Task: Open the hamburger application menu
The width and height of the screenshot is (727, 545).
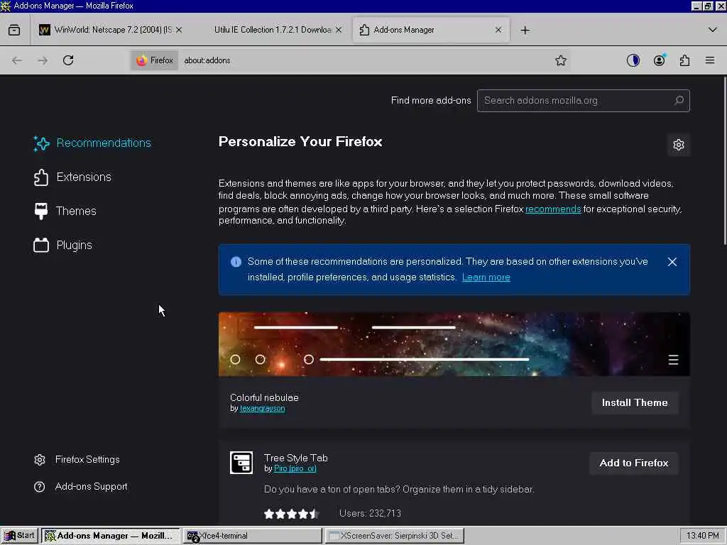Action: click(x=710, y=60)
